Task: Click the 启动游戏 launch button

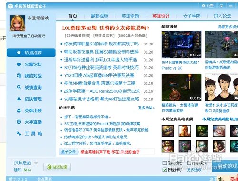Action: tap(225, 166)
